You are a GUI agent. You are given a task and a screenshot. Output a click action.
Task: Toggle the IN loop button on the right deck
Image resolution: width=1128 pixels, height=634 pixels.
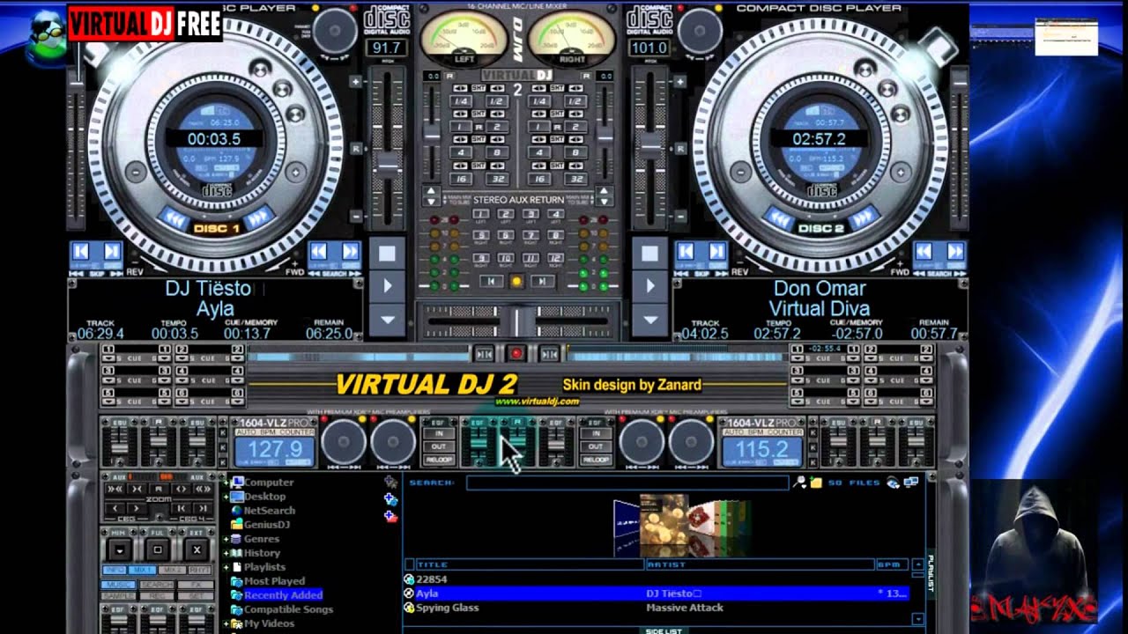point(596,434)
